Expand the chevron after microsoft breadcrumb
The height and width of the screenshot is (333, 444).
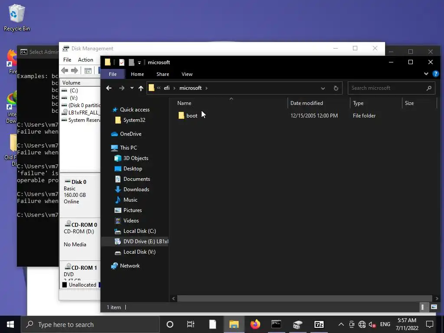(206, 88)
